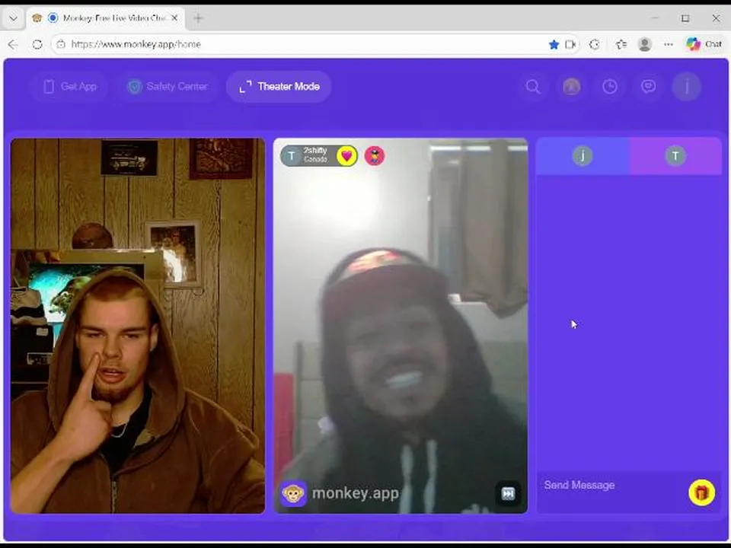
Task: Enable Theater Mode
Action: [x=279, y=87]
